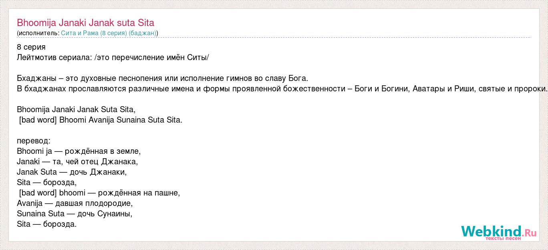Click the 'Janaki — та, чей отец Джанака' line
The height and width of the screenshot is (250, 548).
77,162
